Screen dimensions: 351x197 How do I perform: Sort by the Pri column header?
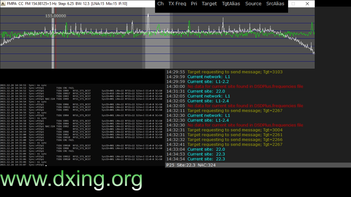[194, 4]
